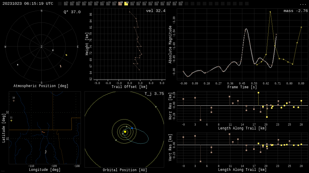The width and height of the screenshot is (309, 173).
Task: Click the Trail Offset [km] axis label
Action: pyautogui.click(x=129, y=87)
